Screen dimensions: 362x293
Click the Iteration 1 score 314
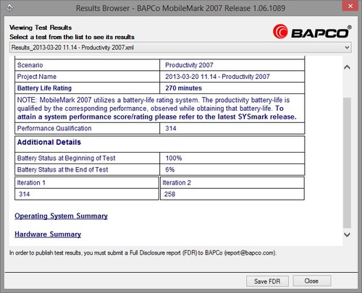tap(24, 194)
